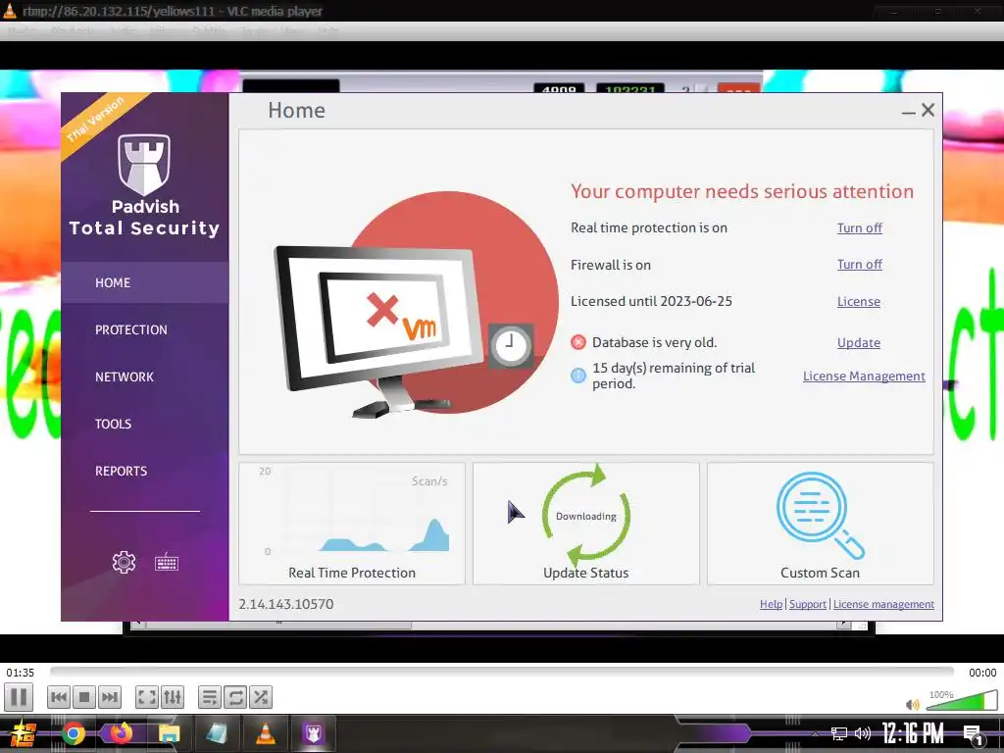Open VLC extended settings equalizer icon
The image size is (1004, 753).
tap(173, 697)
